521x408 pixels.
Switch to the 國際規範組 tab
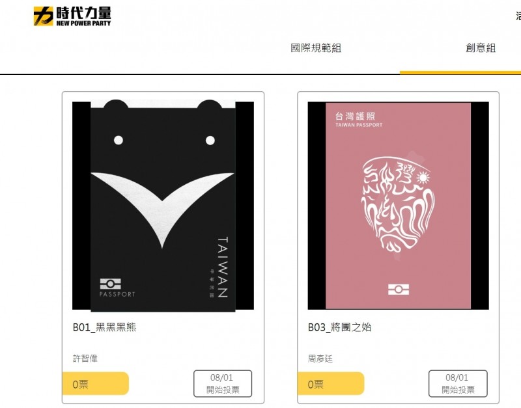(x=316, y=48)
